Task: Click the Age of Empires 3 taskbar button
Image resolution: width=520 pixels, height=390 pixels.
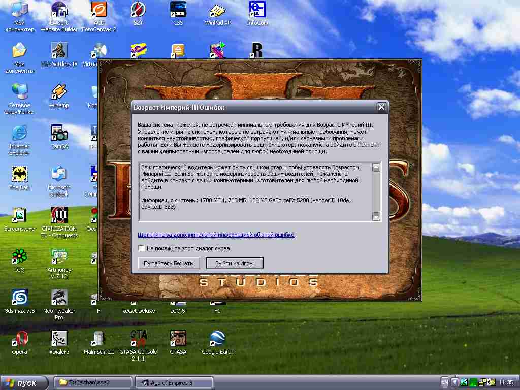Action: 175,383
